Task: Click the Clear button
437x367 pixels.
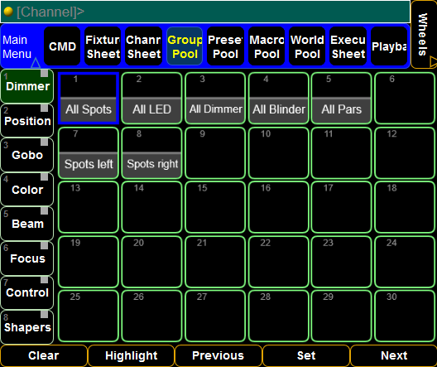Action: click(44, 355)
